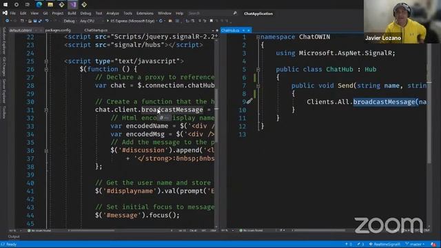The width and height of the screenshot is (441, 248).
Task: Switch to the default.cshtml tab
Action: 21,30
